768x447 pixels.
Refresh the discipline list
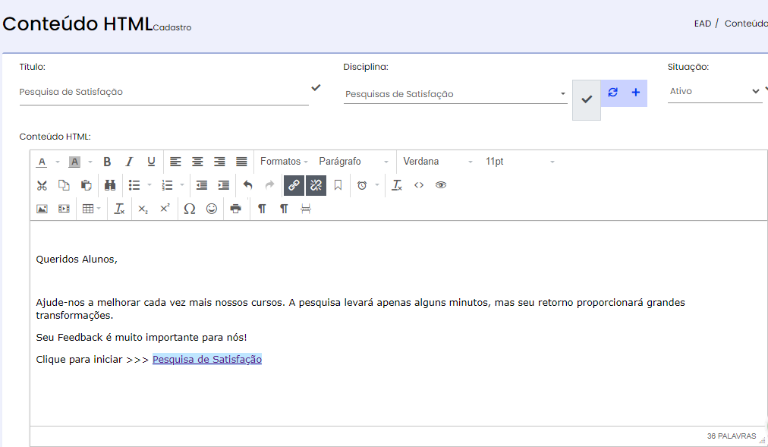click(x=612, y=93)
